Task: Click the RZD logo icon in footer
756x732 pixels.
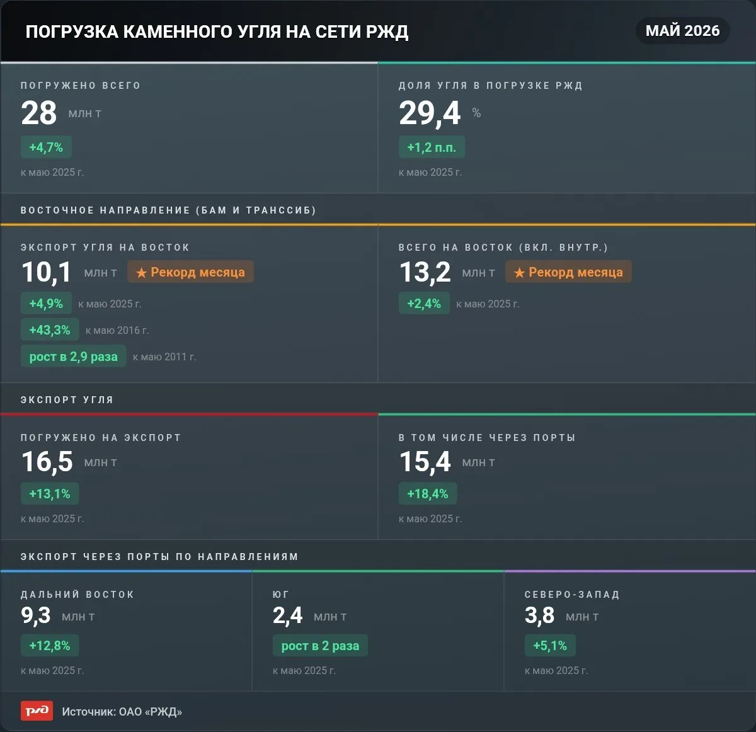Action: tap(37, 711)
